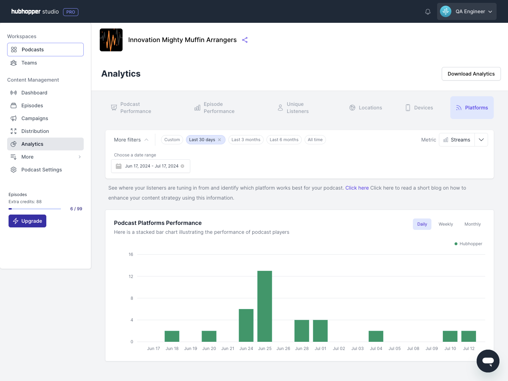The height and width of the screenshot is (381, 508).
Task: Click the Distribution sidebar icon
Action: coord(14,131)
